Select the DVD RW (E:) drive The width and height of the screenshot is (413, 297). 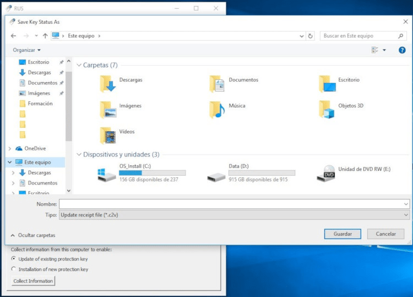[x=325, y=173]
